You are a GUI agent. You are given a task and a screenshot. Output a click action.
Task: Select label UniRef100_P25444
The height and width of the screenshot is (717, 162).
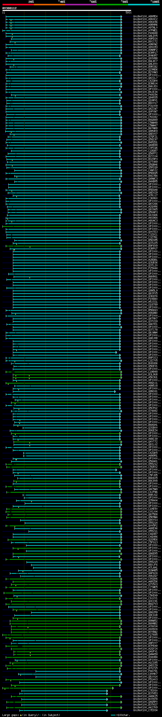(145, 268)
